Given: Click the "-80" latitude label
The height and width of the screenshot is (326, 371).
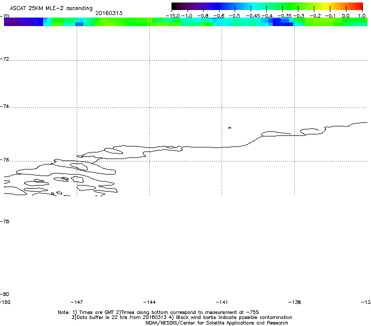Looking at the screenshot, I should click(5, 294).
